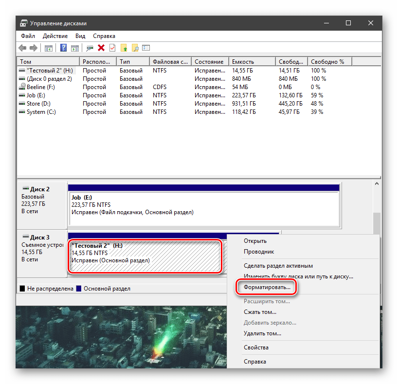Select the Диск 3 disk label panel
This screenshot has width=398, height=384.
(42, 254)
